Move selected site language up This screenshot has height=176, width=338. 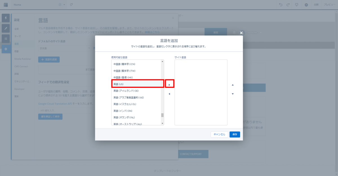tap(233, 85)
